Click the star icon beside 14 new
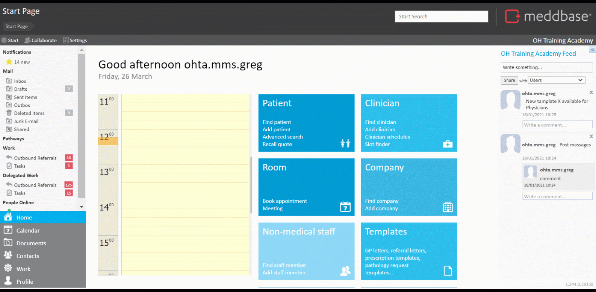This screenshot has width=596, height=292. 9,62
